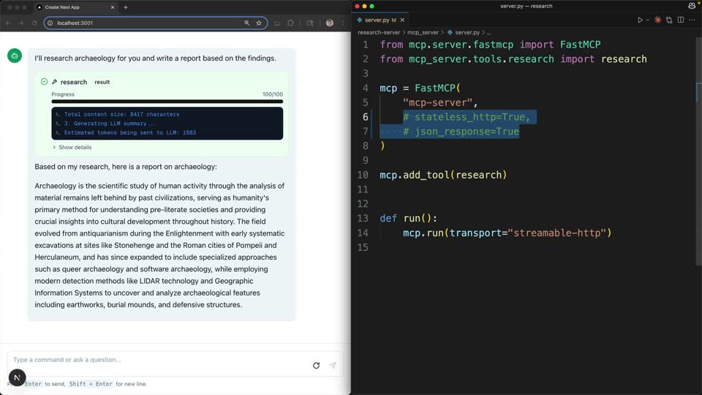Click the research-server breadcrumb

(x=379, y=32)
